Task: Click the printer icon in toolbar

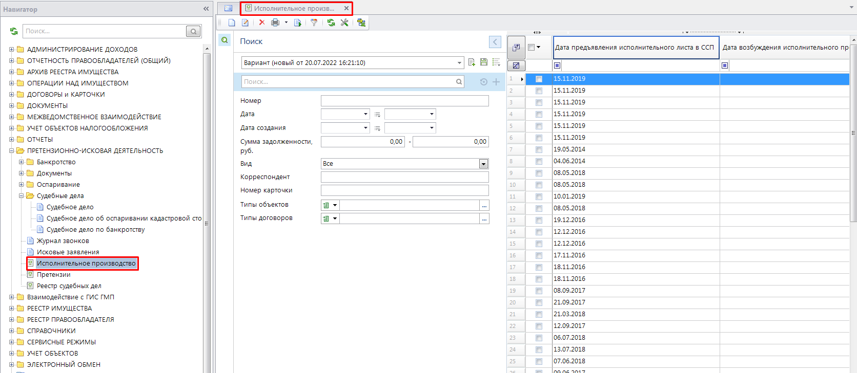Action: [275, 23]
